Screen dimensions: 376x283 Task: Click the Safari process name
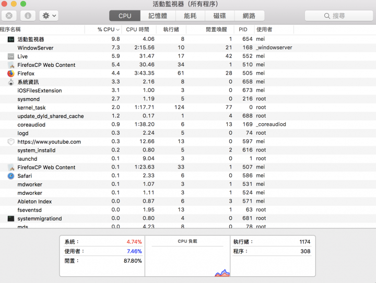pos(25,176)
